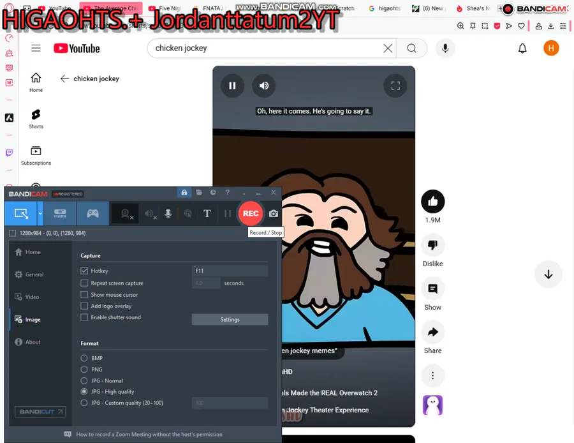Open YouTube notifications bell
This screenshot has width=574, height=443.
click(x=522, y=48)
